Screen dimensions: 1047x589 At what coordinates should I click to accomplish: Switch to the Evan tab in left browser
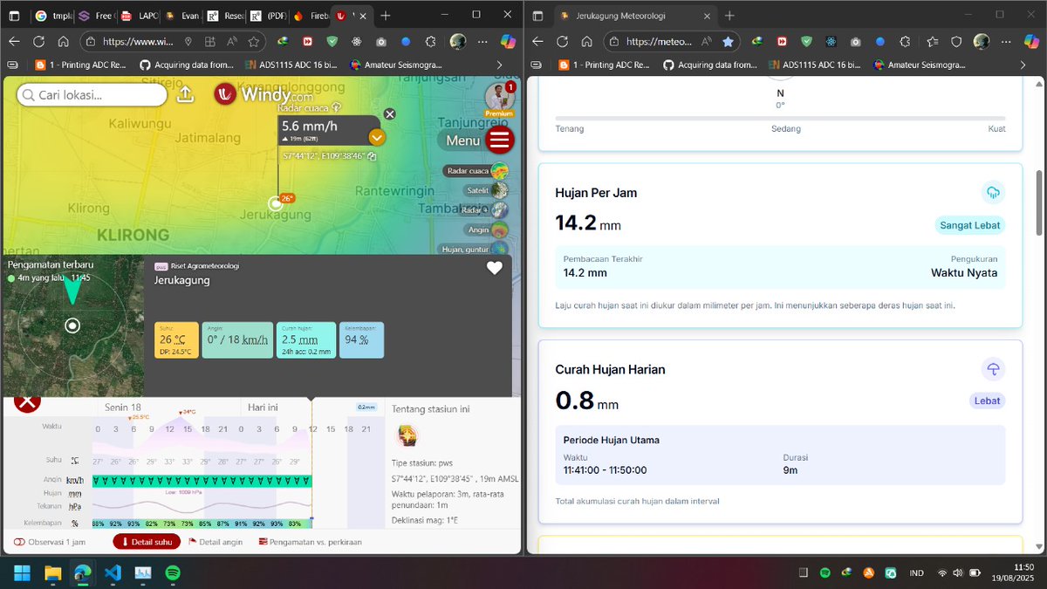tap(181, 16)
